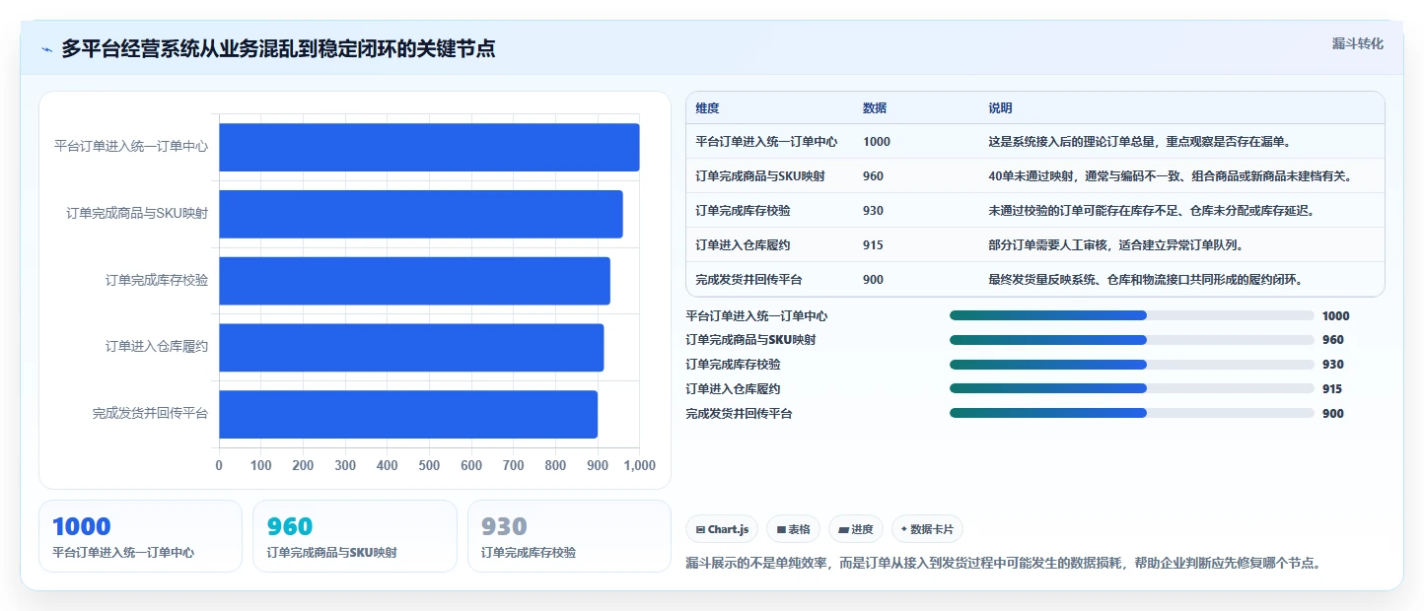Screen dimensions: 1424x611
Task: Click the progress value 900
Action: pos(1332,413)
